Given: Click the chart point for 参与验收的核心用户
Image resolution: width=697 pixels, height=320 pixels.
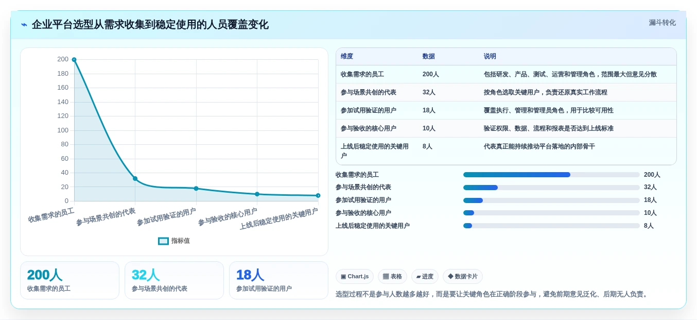Looking at the screenshot, I should pos(257,194).
